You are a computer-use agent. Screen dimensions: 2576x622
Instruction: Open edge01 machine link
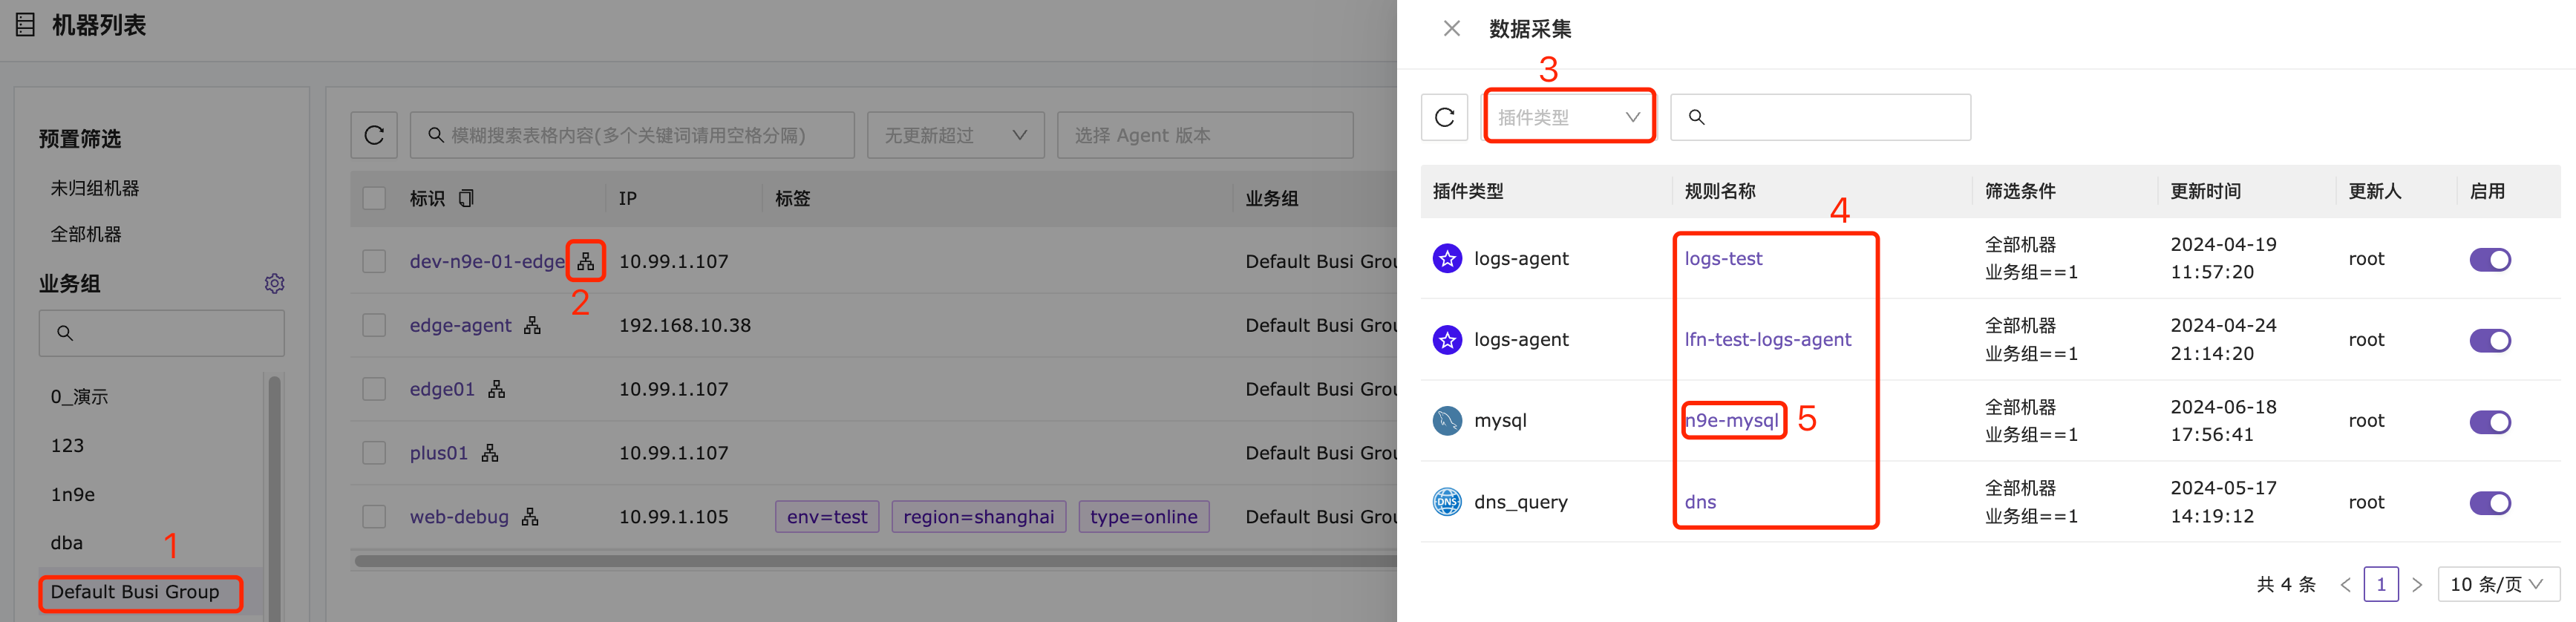pos(442,389)
